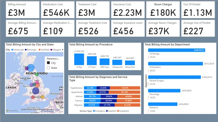Select the Average insurance cover £456 card

128,28
